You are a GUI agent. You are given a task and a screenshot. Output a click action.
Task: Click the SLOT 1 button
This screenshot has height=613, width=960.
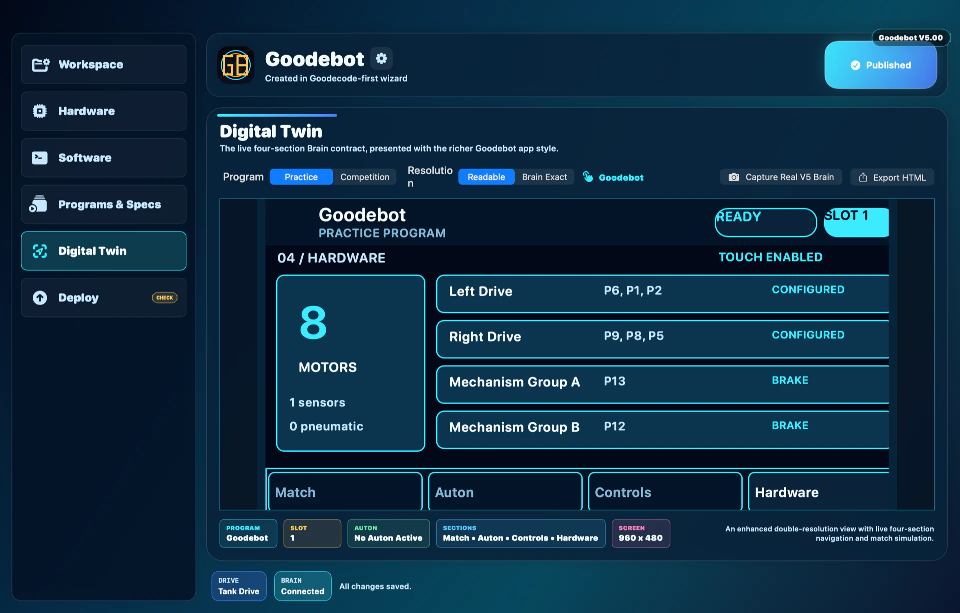coord(856,222)
